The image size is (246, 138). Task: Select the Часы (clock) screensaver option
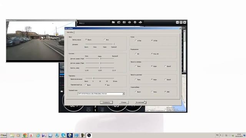pos(152,92)
